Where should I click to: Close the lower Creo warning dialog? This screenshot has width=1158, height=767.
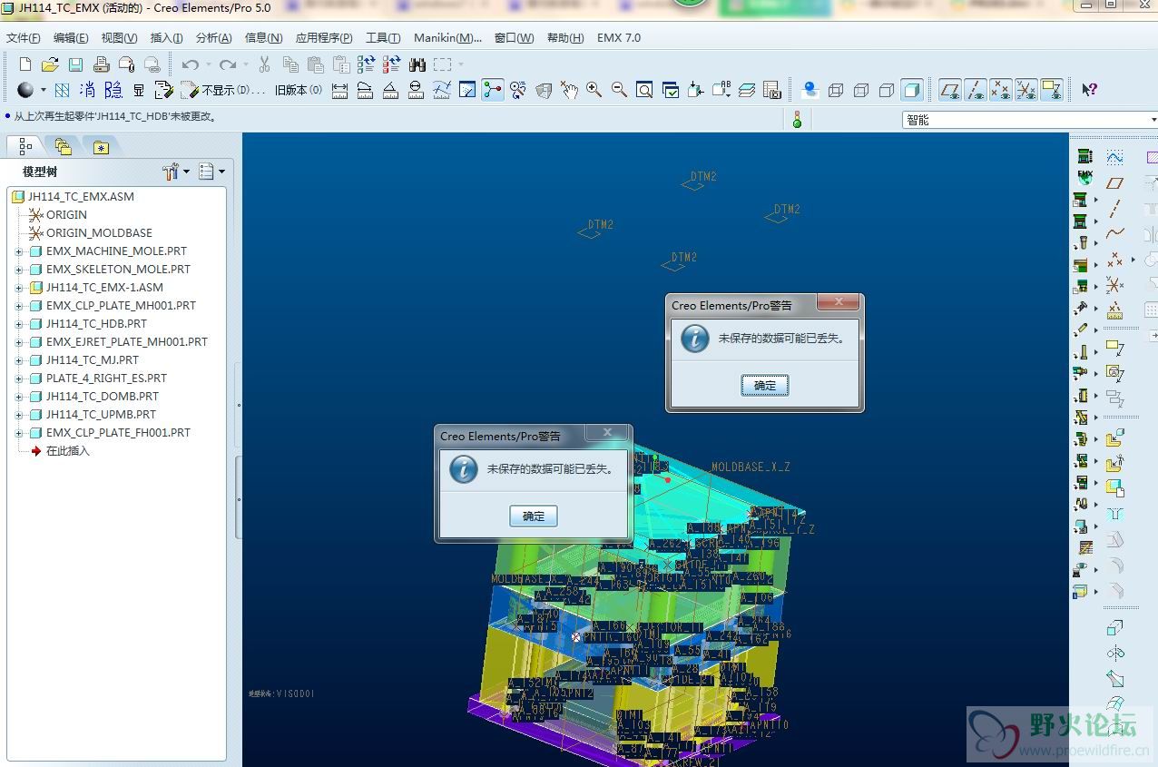608,433
